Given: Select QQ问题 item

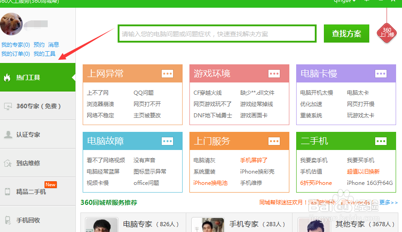Looking at the screenshot, I should 144,93.
